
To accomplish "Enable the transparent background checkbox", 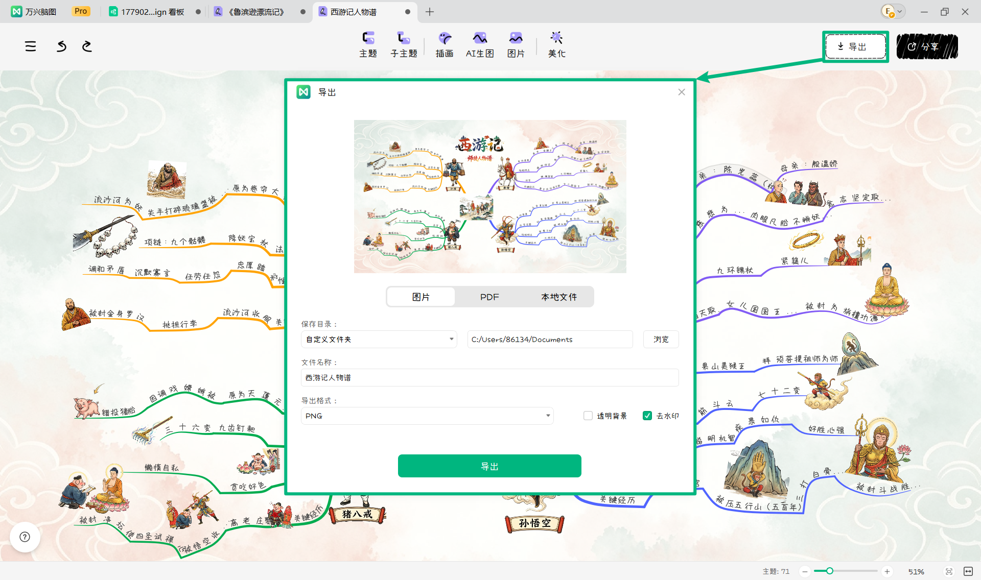I will [x=588, y=416].
